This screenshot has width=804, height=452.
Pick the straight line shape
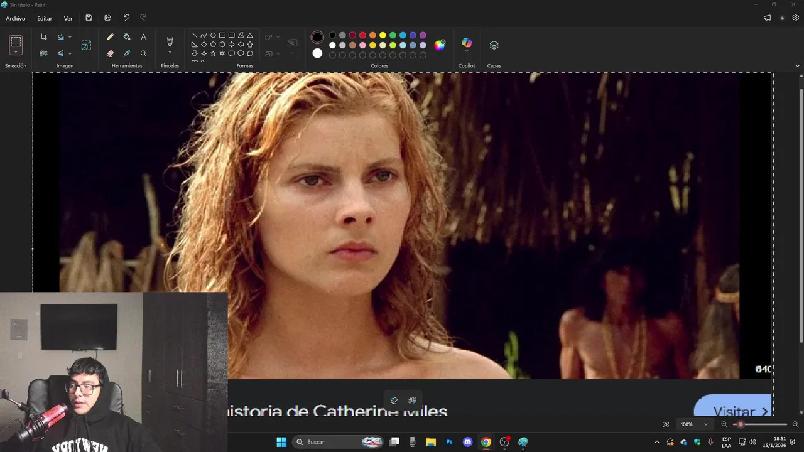coord(195,35)
